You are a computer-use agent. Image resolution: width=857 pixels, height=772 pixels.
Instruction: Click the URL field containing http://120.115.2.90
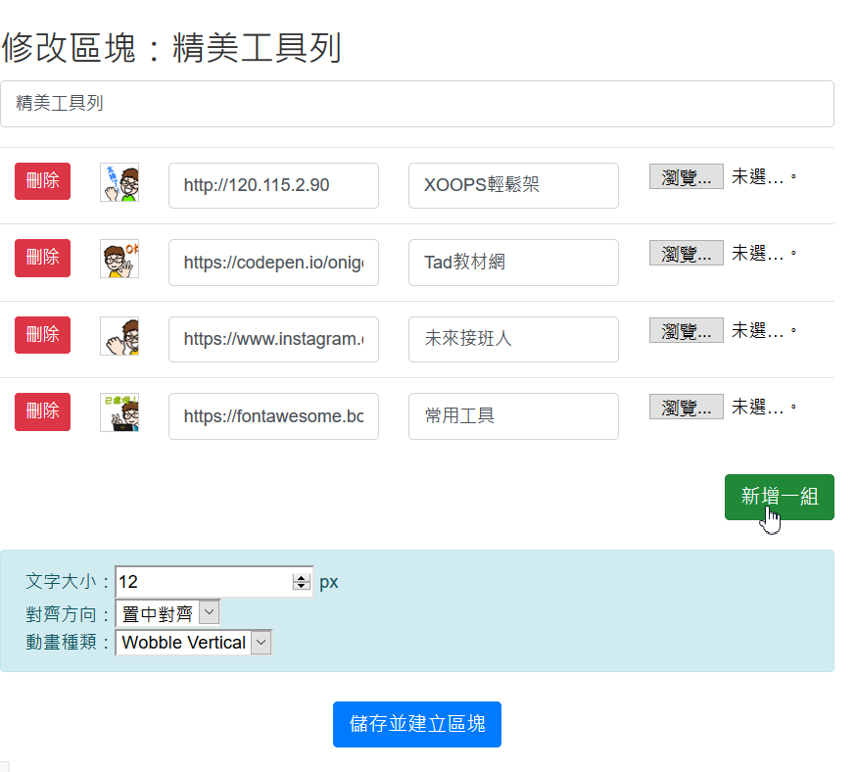coord(273,185)
